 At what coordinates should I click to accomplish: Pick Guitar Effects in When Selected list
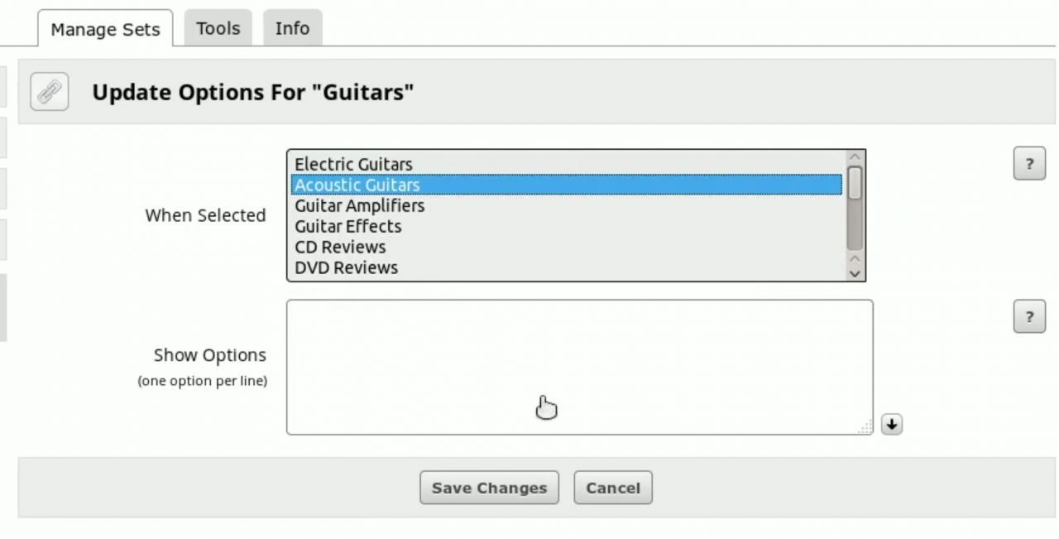(347, 226)
